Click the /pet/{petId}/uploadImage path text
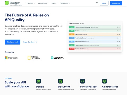The height and width of the screenshot is (95, 127). 83,27
